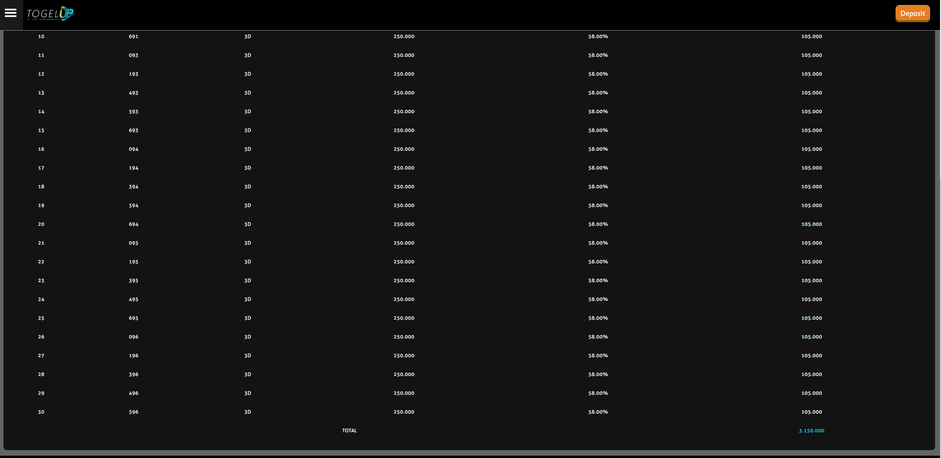Open the hamburger menu

pos(11,13)
